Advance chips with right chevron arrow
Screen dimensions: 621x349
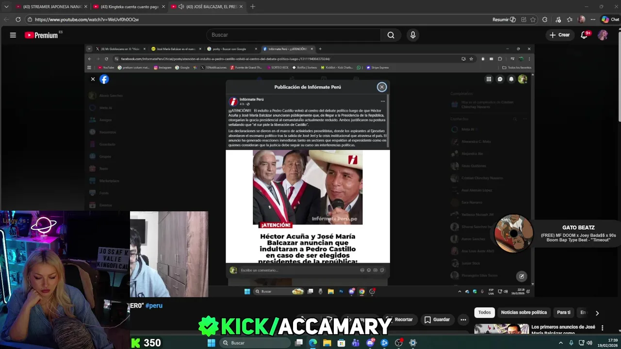(x=597, y=313)
